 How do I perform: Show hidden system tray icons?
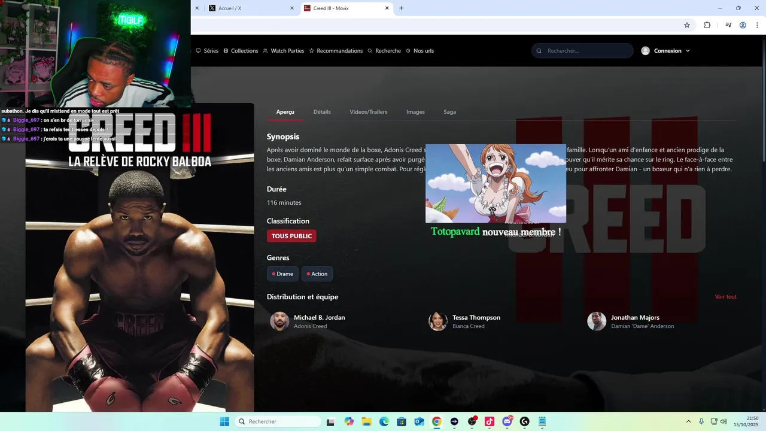688,421
